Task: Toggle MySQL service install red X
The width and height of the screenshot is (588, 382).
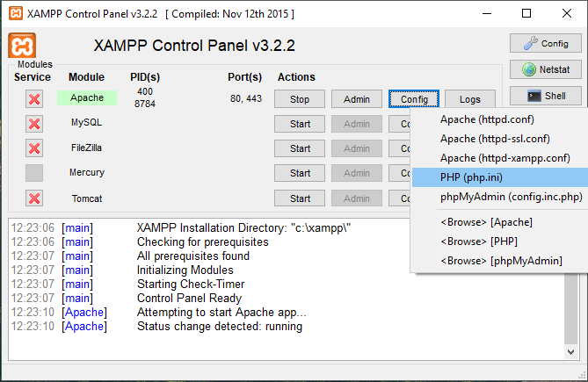Action: click(34, 124)
